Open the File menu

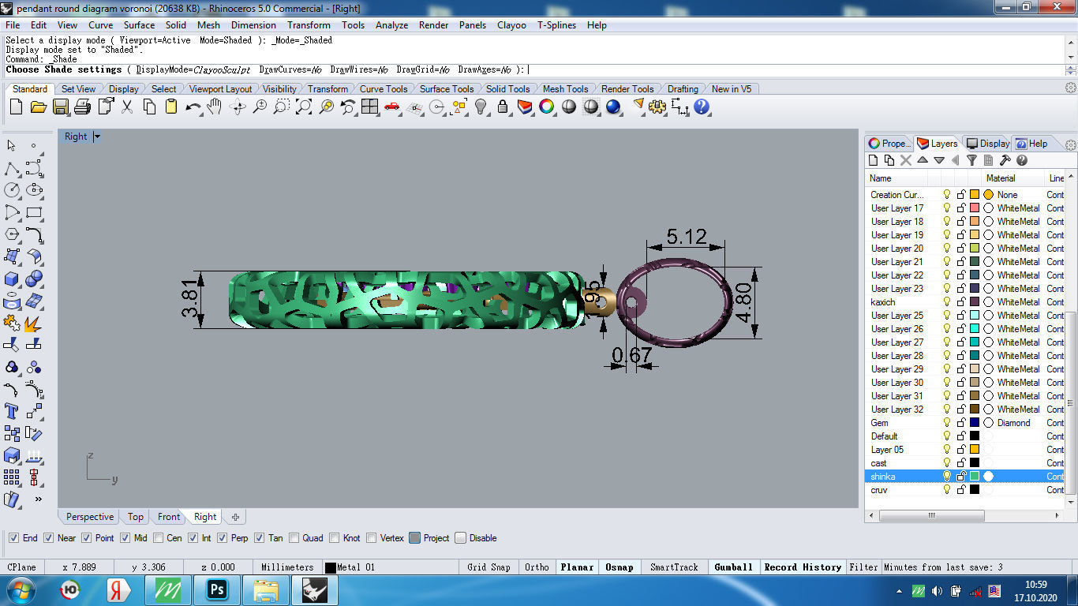pyautogui.click(x=13, y=25)
